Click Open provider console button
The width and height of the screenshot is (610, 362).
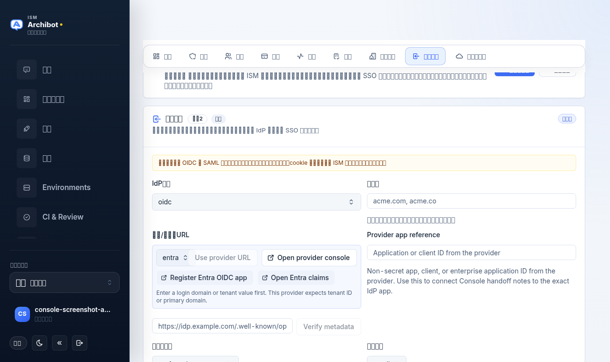click(x=309, y=258)
